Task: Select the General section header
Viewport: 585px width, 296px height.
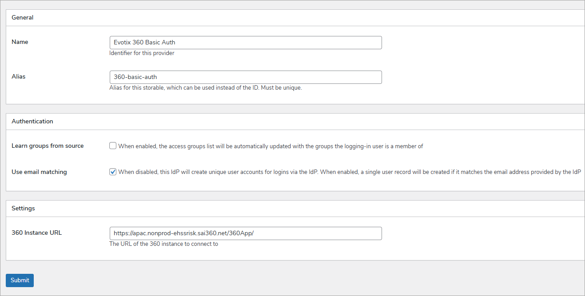Action: pyautogui.click(x=22, y=17)
